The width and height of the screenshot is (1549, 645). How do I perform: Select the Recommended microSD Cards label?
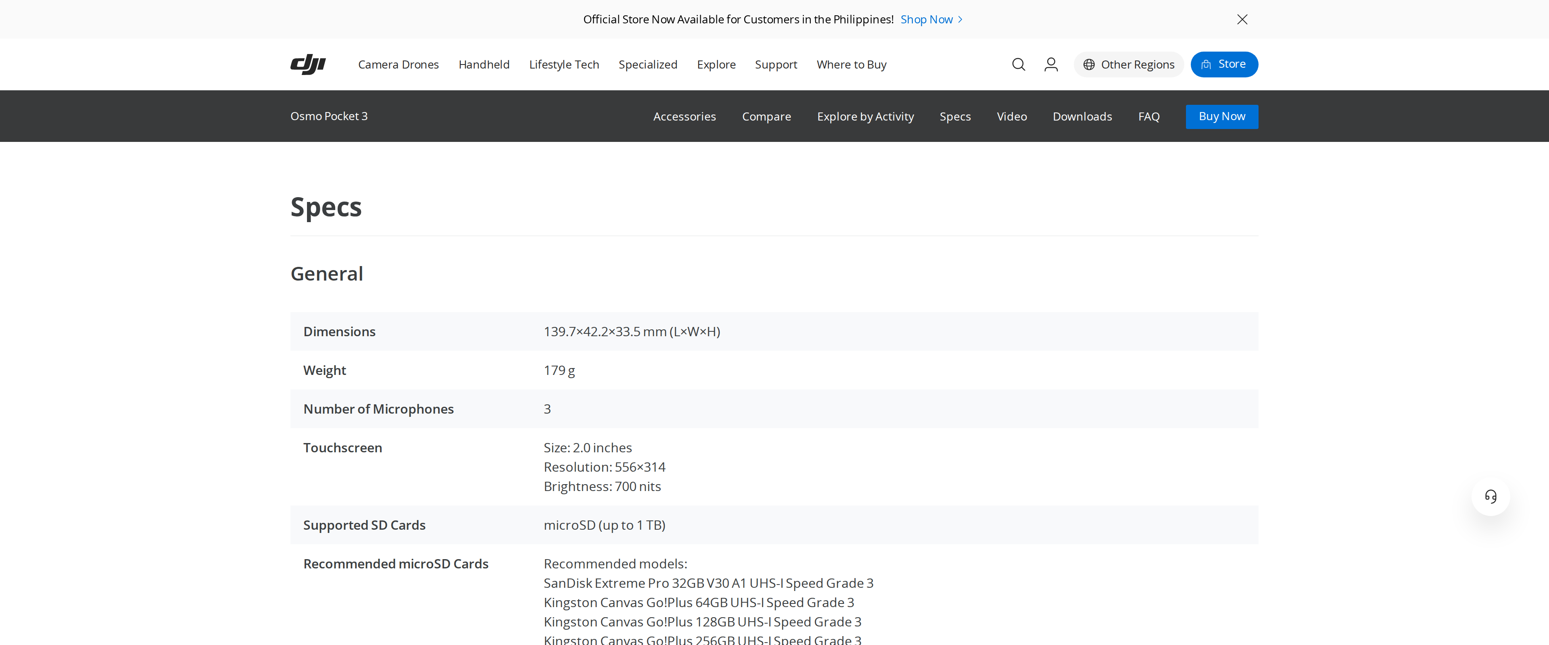tap(396, 564)
